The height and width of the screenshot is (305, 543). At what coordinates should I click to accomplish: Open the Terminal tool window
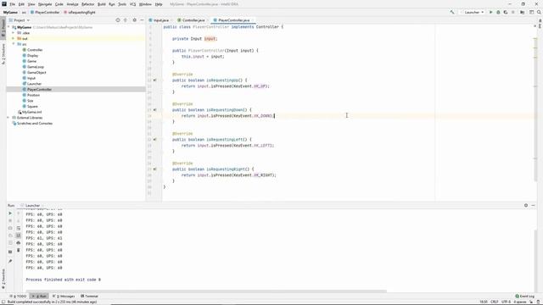tap(89, 296)
